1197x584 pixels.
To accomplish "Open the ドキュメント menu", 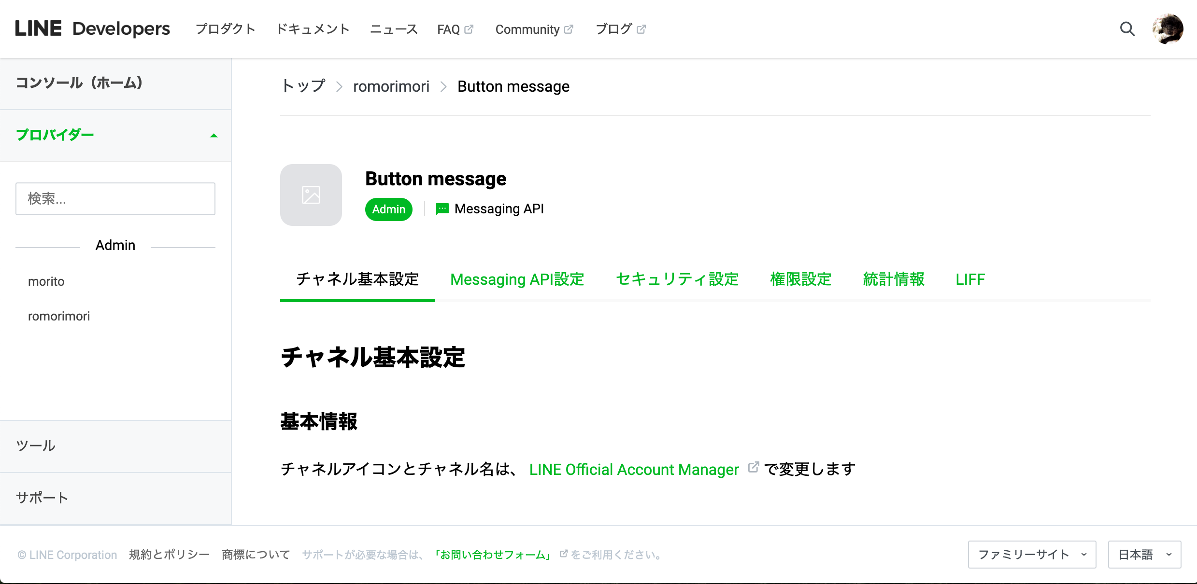I will pos(313,29).
